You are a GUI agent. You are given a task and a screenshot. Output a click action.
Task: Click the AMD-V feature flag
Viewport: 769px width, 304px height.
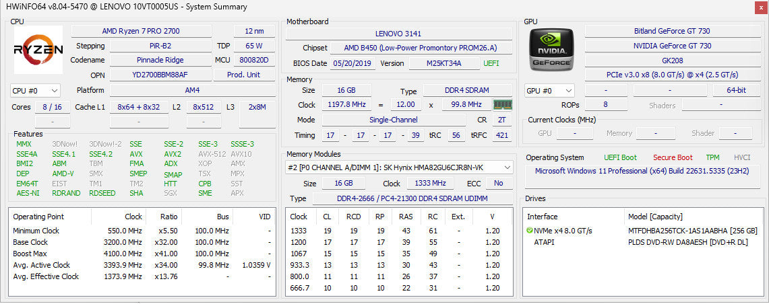tap(63, 174)
